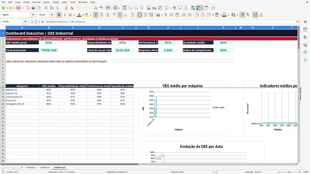This screenshot has height=174, width=310.
Task: Open the Data menu
Action: coord(64,2)
